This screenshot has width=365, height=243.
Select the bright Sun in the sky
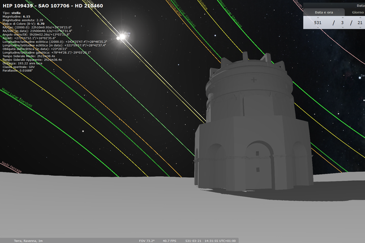pos(121,37)
